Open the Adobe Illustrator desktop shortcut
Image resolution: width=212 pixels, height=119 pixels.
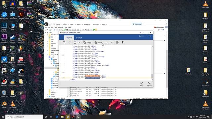click(x=21, y=16)
